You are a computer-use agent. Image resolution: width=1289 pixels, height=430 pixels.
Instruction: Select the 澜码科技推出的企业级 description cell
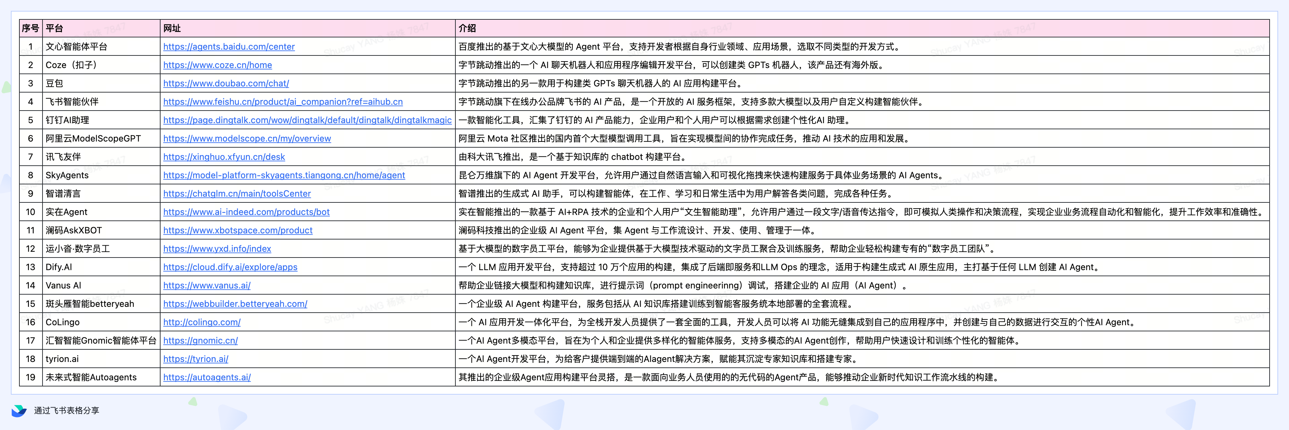pos(863,230)
